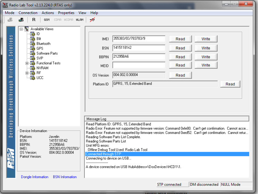The image size is (258, 194).
Task: Click the active connect device toolbar icon
Action: [x=21, y=20]
